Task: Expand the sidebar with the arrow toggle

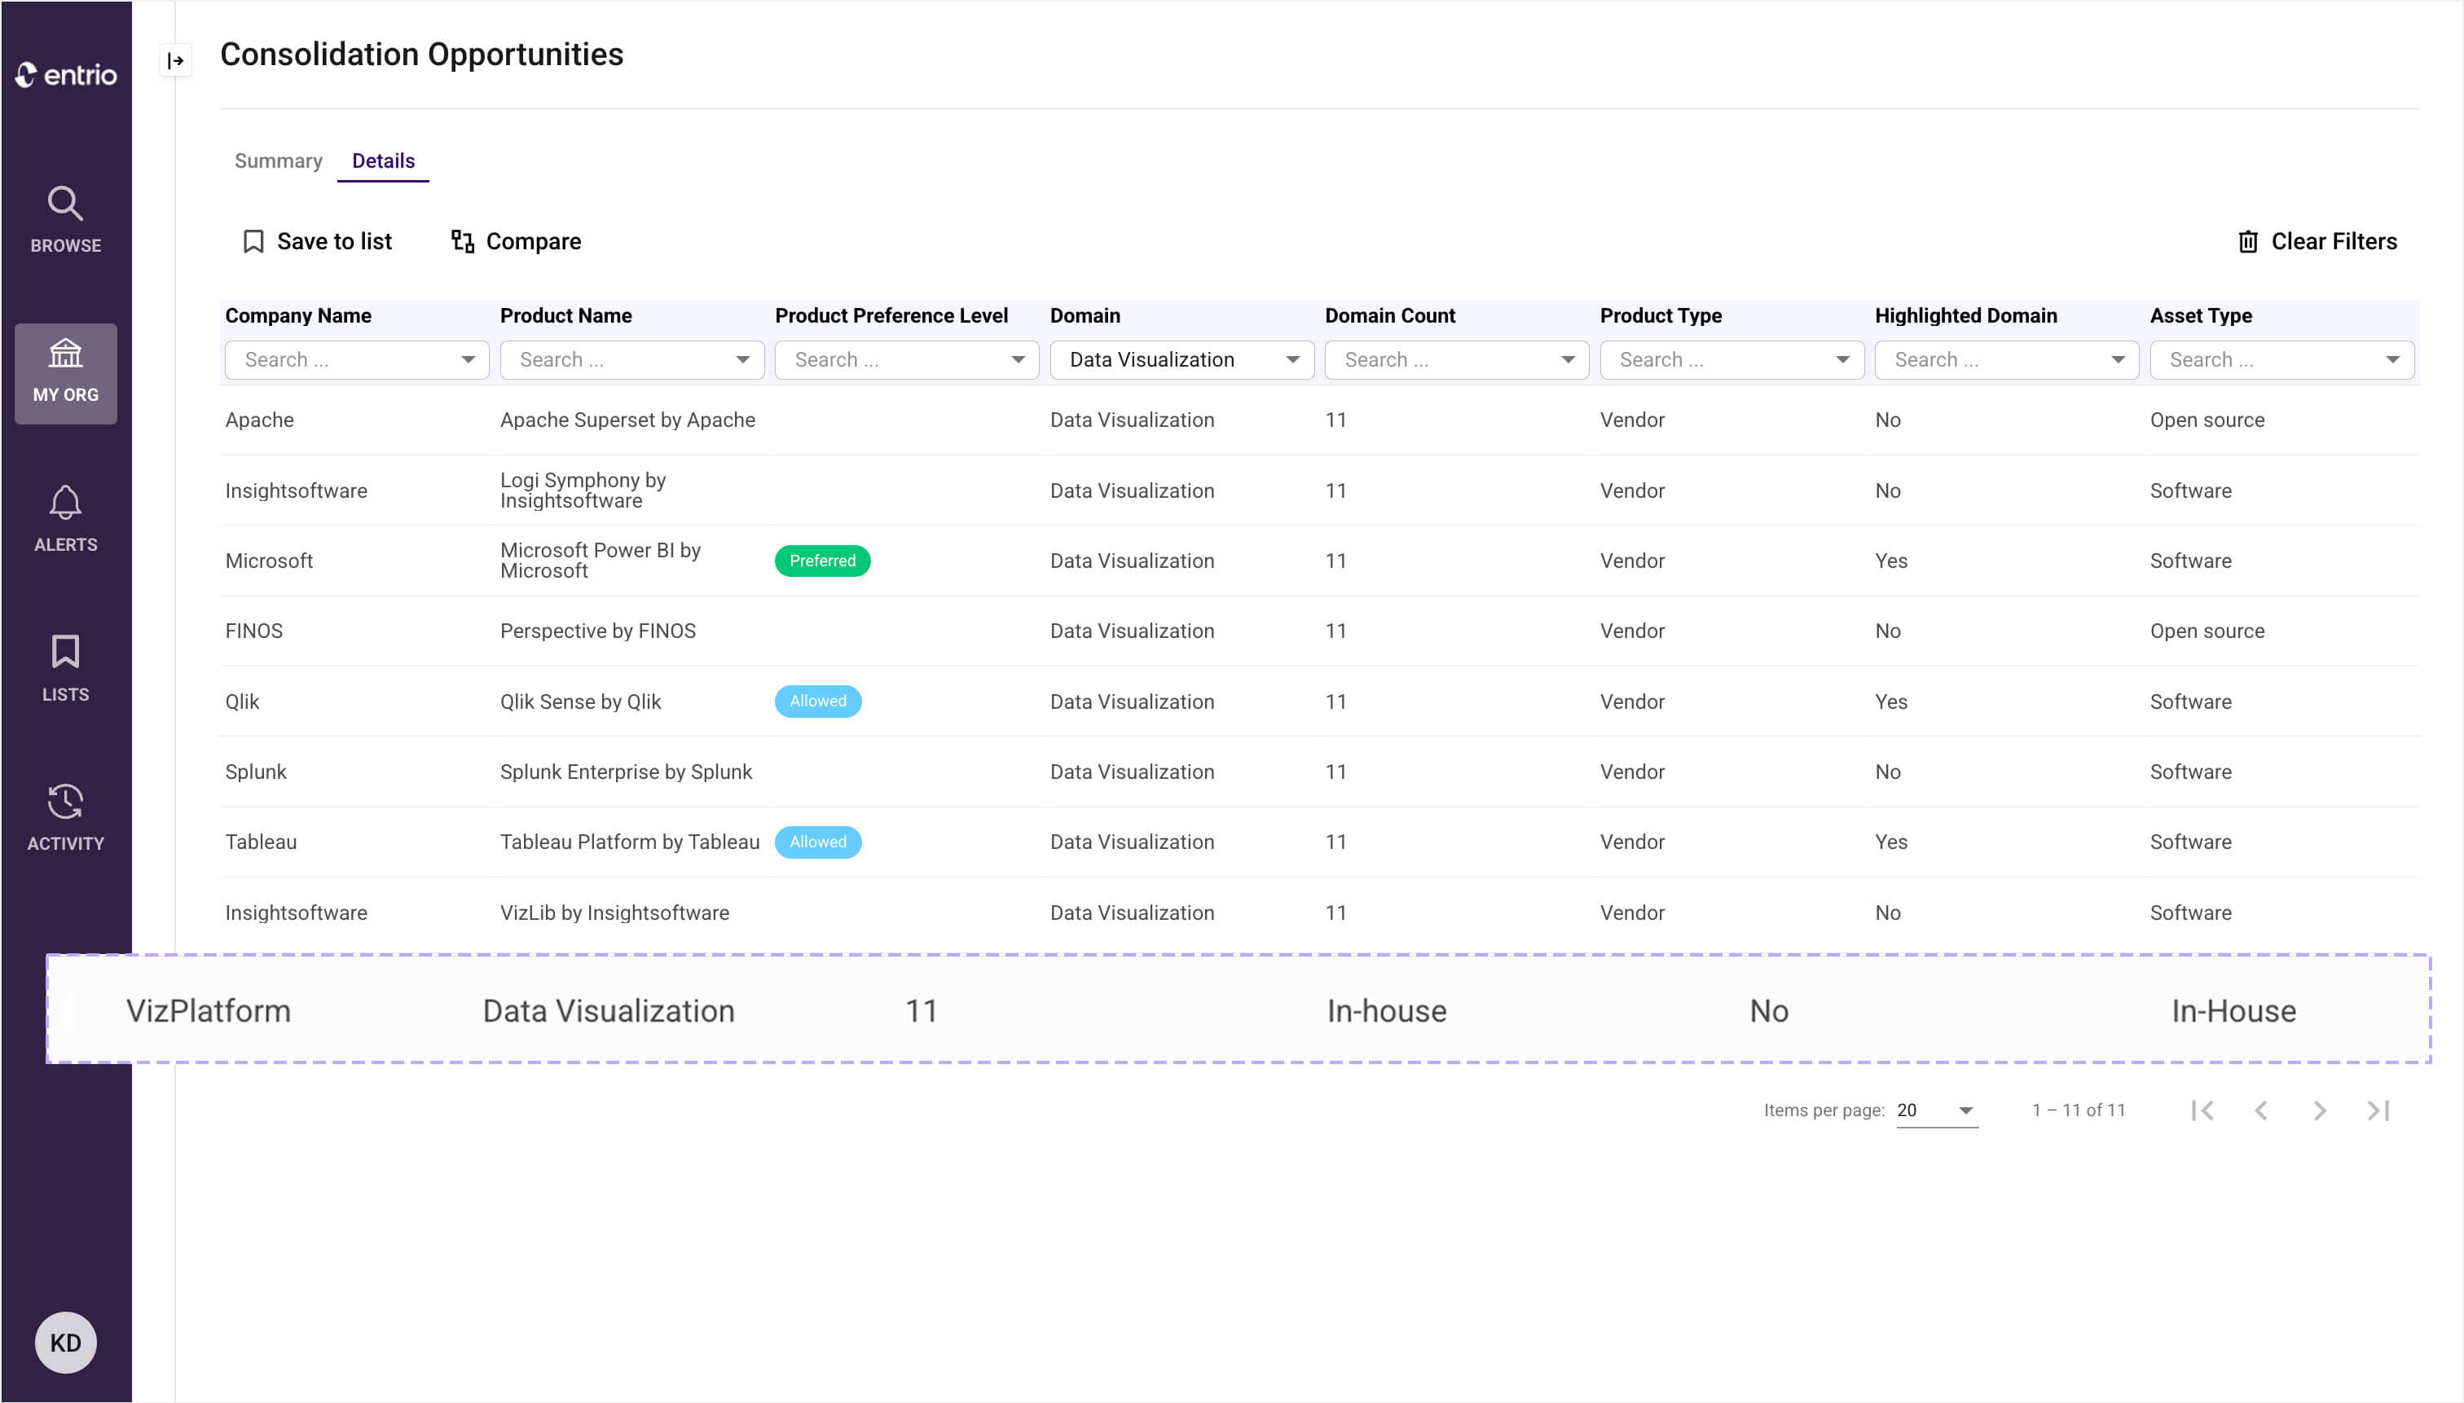Action: click(175, 61)
